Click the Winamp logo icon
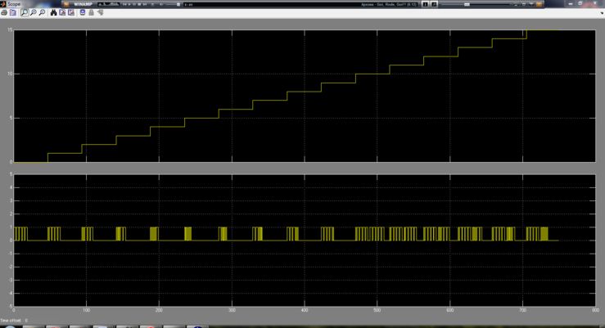Screen dimensions: 605x328 coord(66,4)
